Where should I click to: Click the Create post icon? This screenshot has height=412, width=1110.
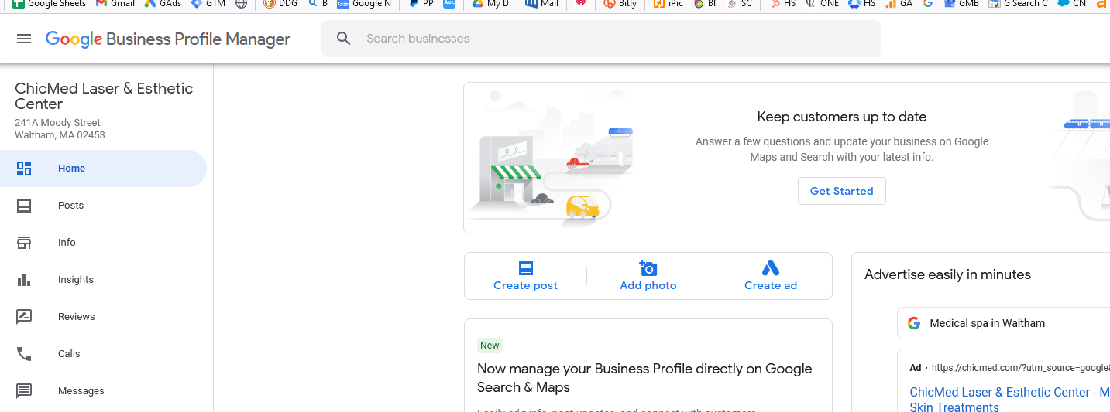(526, 268)
